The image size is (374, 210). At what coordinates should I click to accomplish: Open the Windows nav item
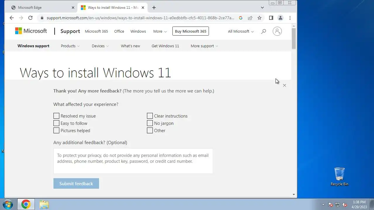click(138, 31)
